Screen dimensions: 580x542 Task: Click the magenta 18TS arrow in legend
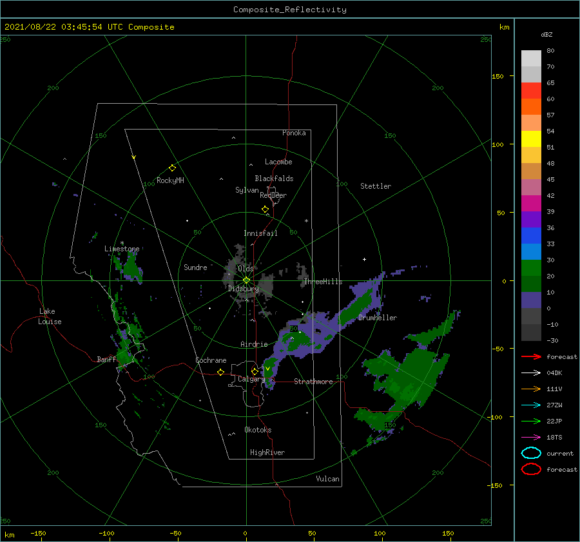point(531,438)
